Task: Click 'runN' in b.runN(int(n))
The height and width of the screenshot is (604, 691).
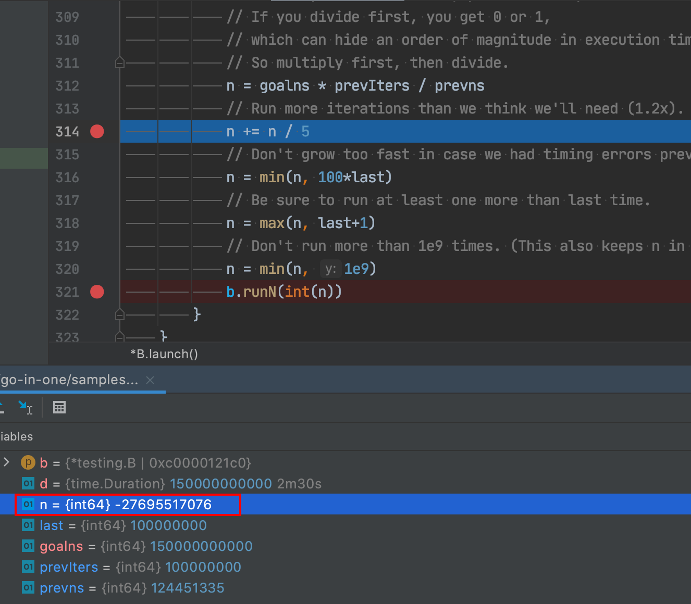Action: (260, 292)
